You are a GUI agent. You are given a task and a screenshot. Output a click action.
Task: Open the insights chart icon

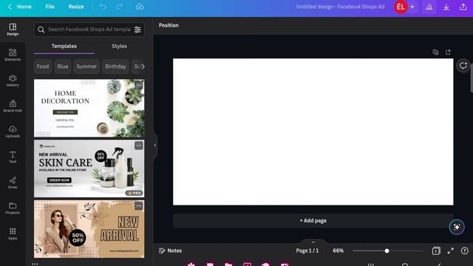tap(429, 7)
